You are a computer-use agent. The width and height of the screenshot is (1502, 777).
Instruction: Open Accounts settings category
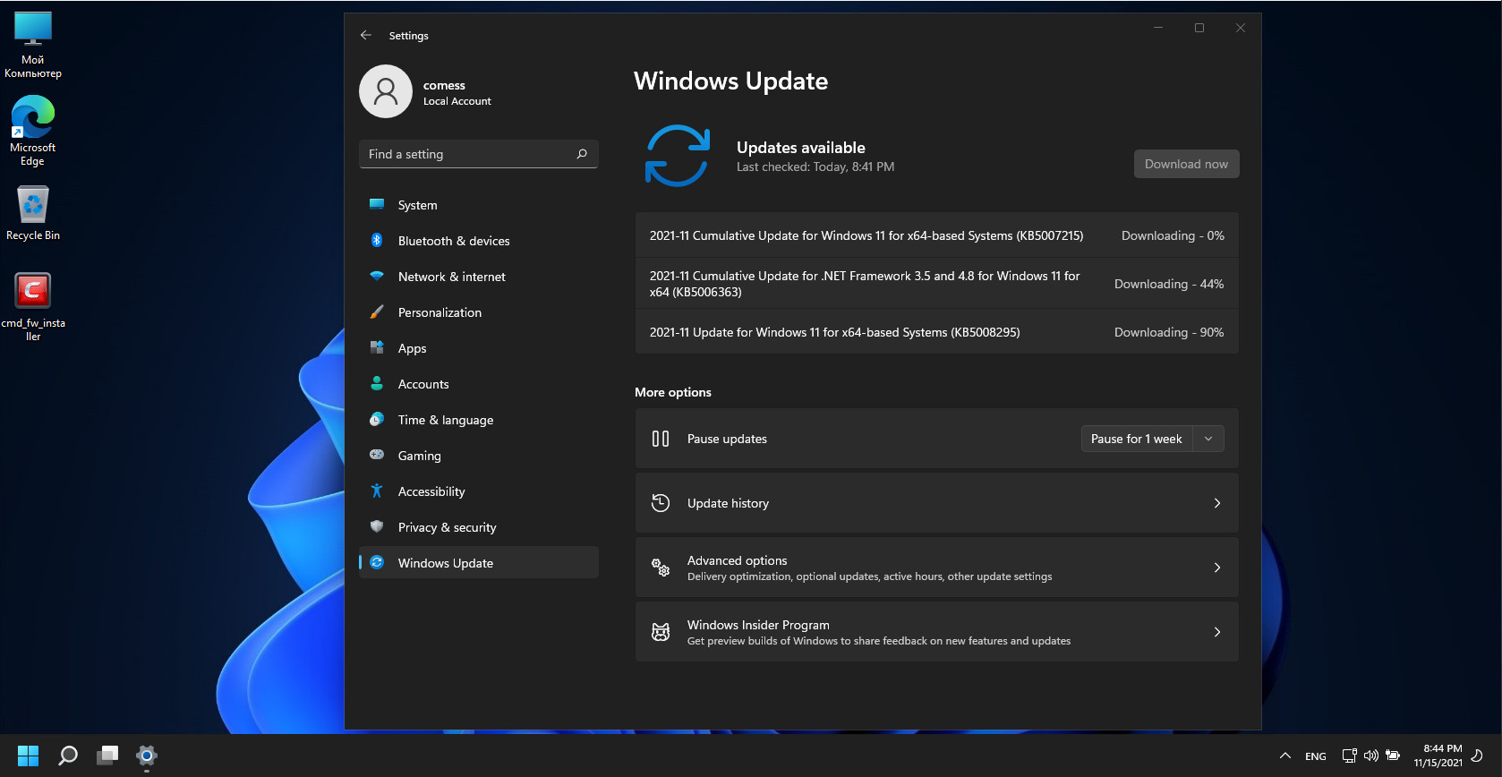[479, 383]
